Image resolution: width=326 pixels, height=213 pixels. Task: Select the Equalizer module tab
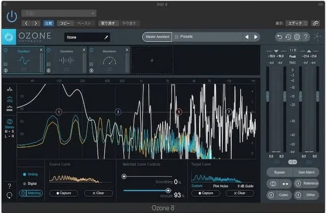click(x=23, y=60)
